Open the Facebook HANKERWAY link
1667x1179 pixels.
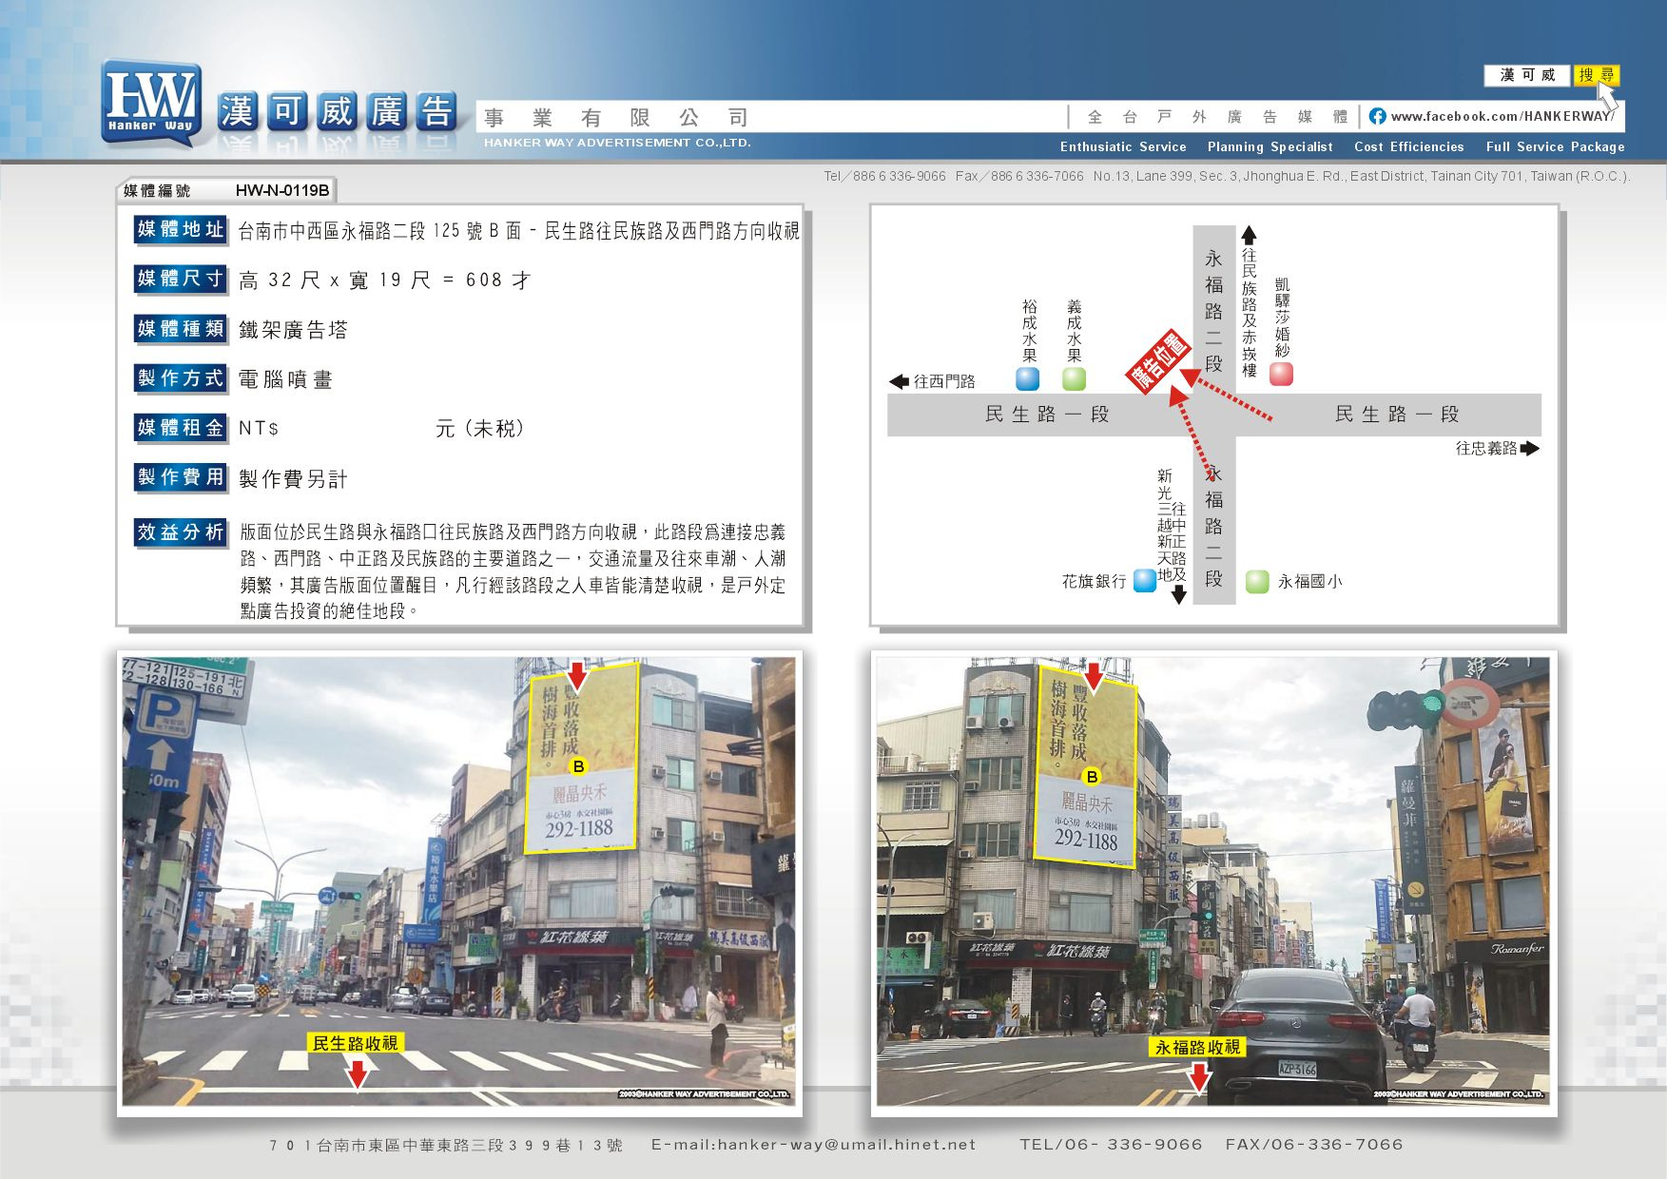tap(1502, 116)
